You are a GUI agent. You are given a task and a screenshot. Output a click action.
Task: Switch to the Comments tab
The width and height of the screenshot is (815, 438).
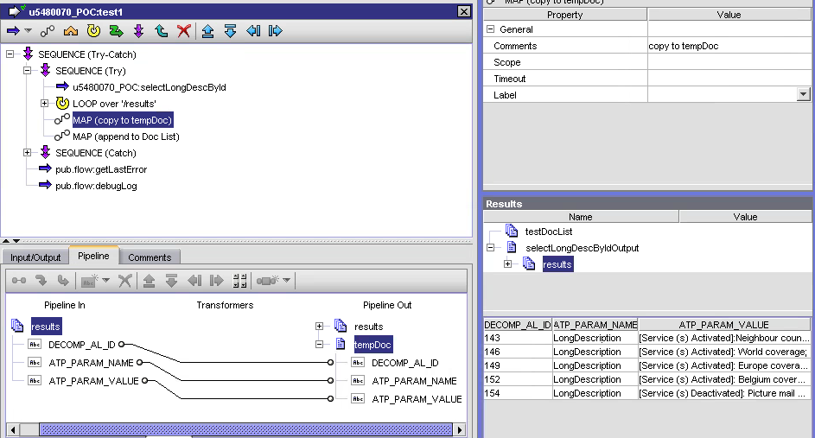(x=150, y=257)
